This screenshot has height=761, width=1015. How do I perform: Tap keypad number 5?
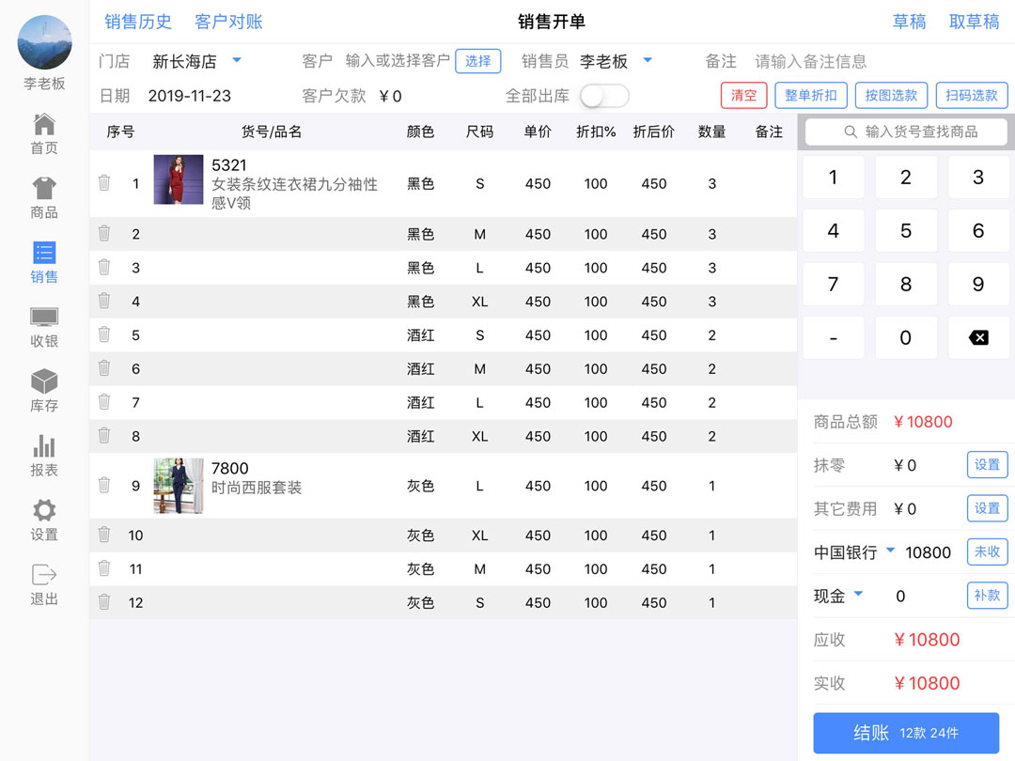906,230
